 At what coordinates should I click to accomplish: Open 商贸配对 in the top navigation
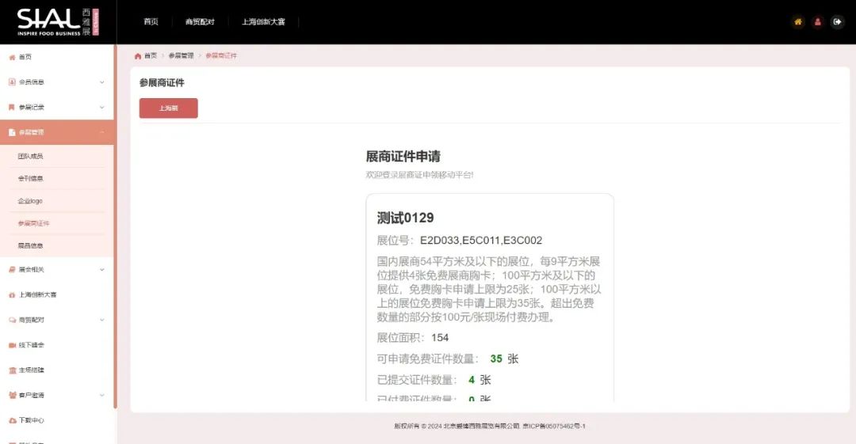tap(200, 22)
